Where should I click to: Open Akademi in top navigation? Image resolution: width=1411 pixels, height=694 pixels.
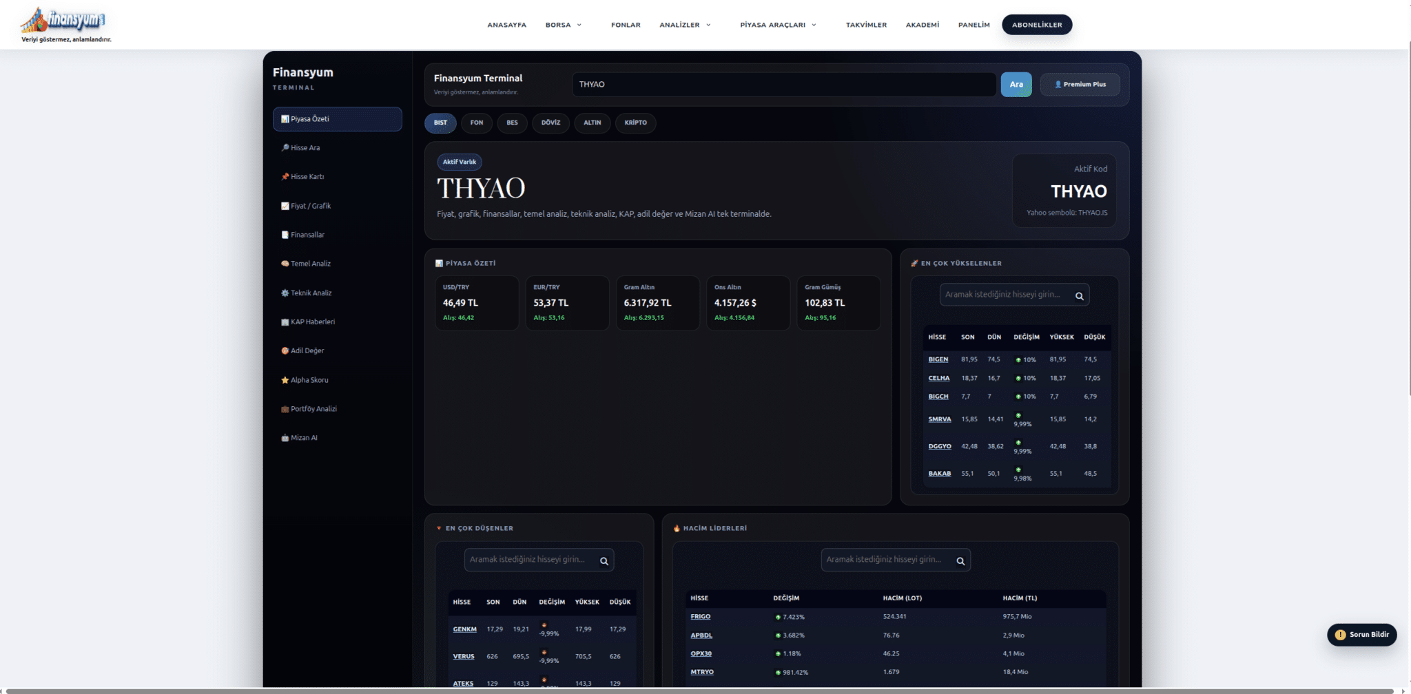[922, 25]
